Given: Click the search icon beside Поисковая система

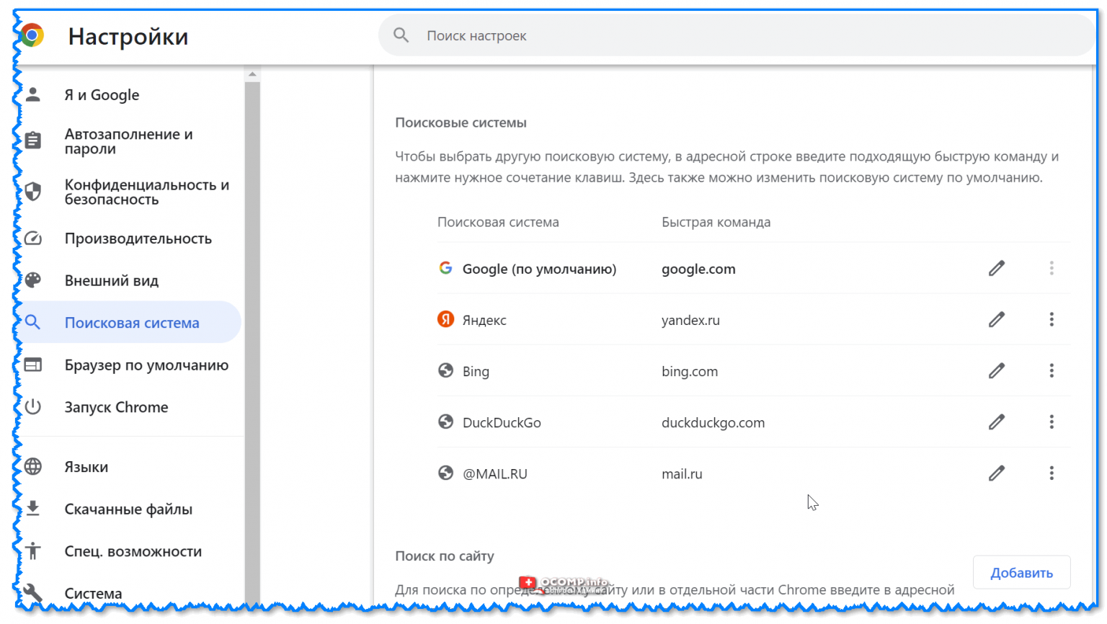Looking at the screenshot, I should click(x=33, y=322).
